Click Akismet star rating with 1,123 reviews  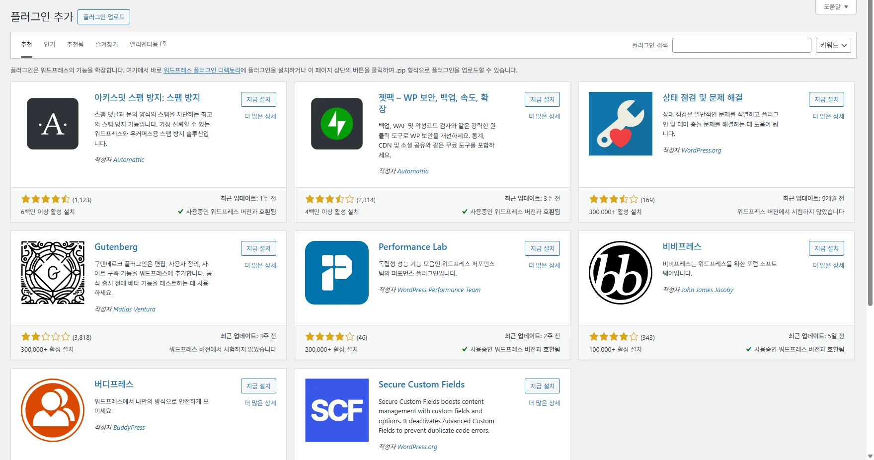(46, 199)
